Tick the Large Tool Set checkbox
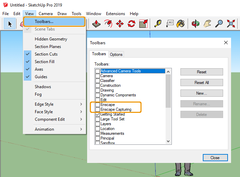 [x=97, y=119]
